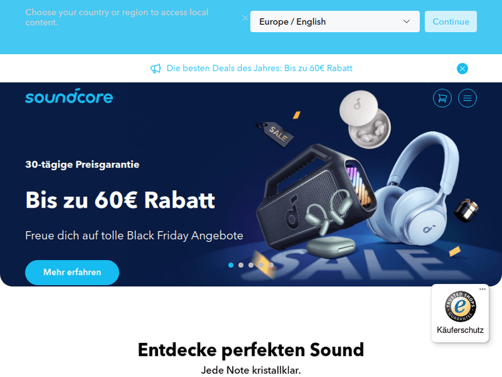Open the Trusted Shops badge
The image size is (502, 377).
[x=460, y=307]
